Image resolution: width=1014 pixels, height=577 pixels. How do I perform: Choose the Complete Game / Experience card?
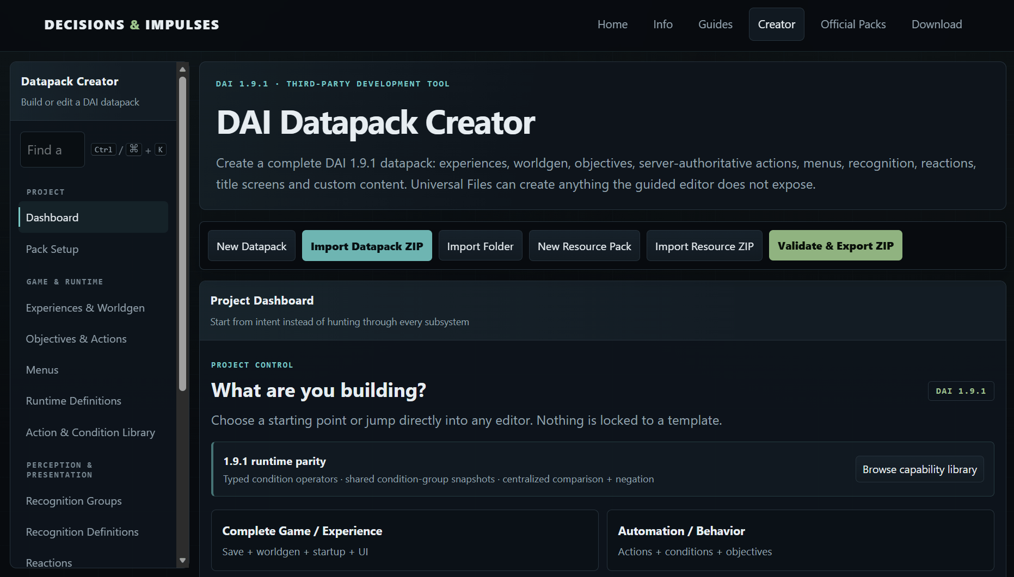pyautogui.click(x=404, y=540)
